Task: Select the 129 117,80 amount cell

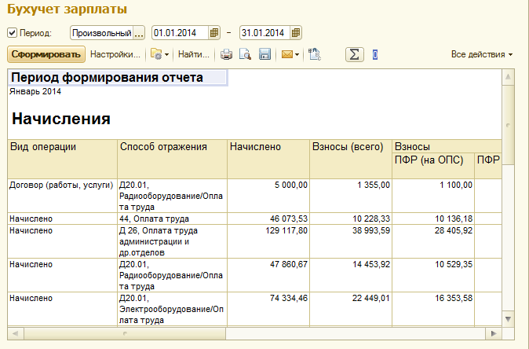Action: (268, 241)
